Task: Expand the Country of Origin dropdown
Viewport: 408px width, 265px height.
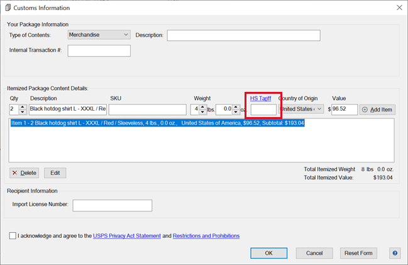Action: tap(301, 110)
